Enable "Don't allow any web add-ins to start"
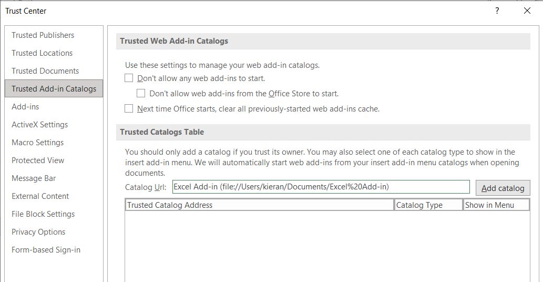The image size is (543, 282). pos(129,78)
